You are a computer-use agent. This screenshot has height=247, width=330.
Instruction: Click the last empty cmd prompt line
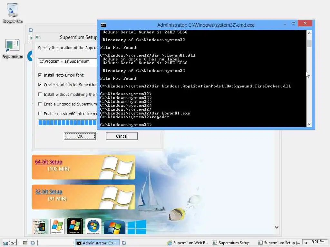[x=126, y=125]
